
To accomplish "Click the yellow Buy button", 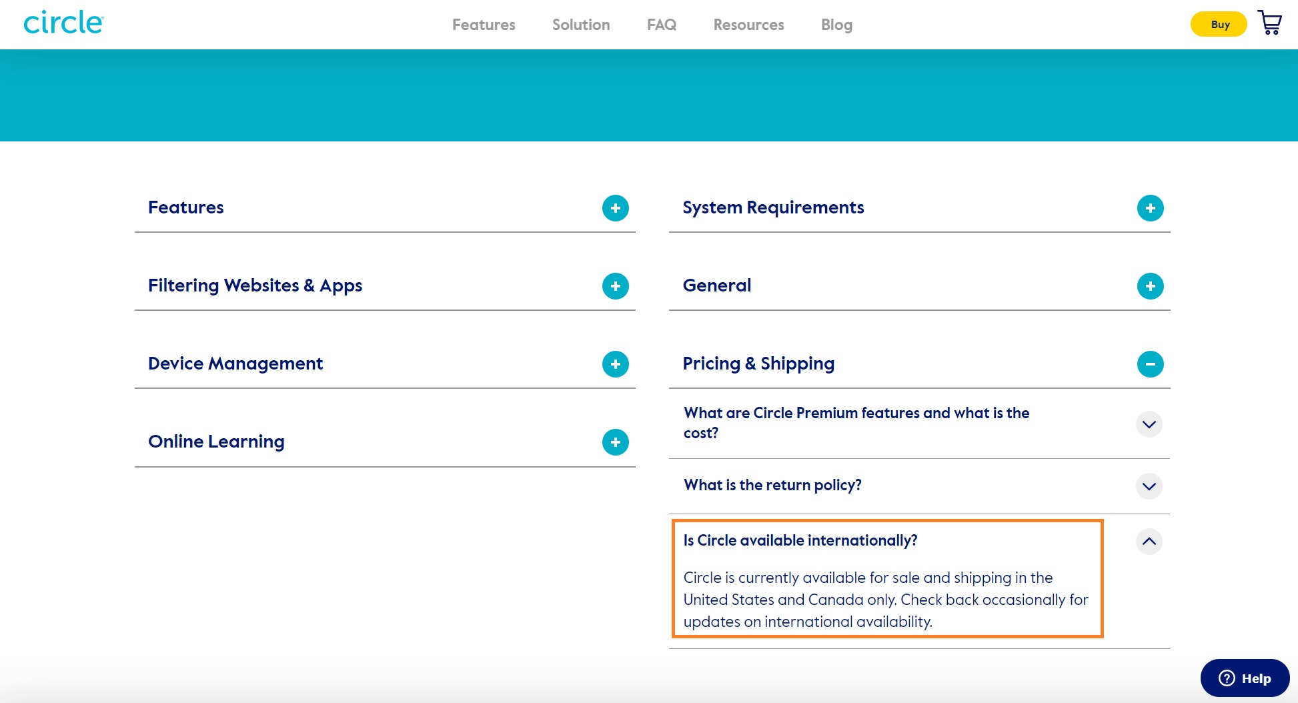I will pos(1219,25).
